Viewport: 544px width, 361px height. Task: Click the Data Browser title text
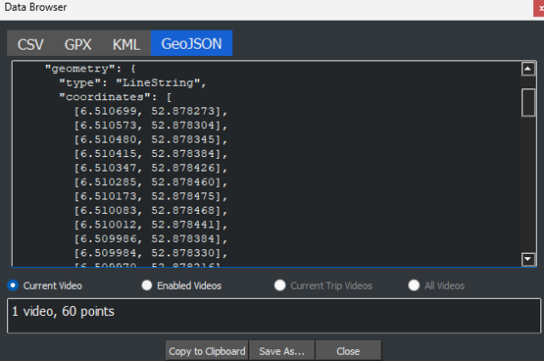click(x=36, y=7)
